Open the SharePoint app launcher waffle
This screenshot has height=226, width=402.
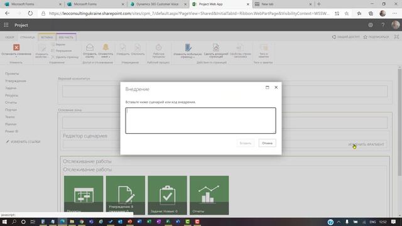tap(6, 25)
